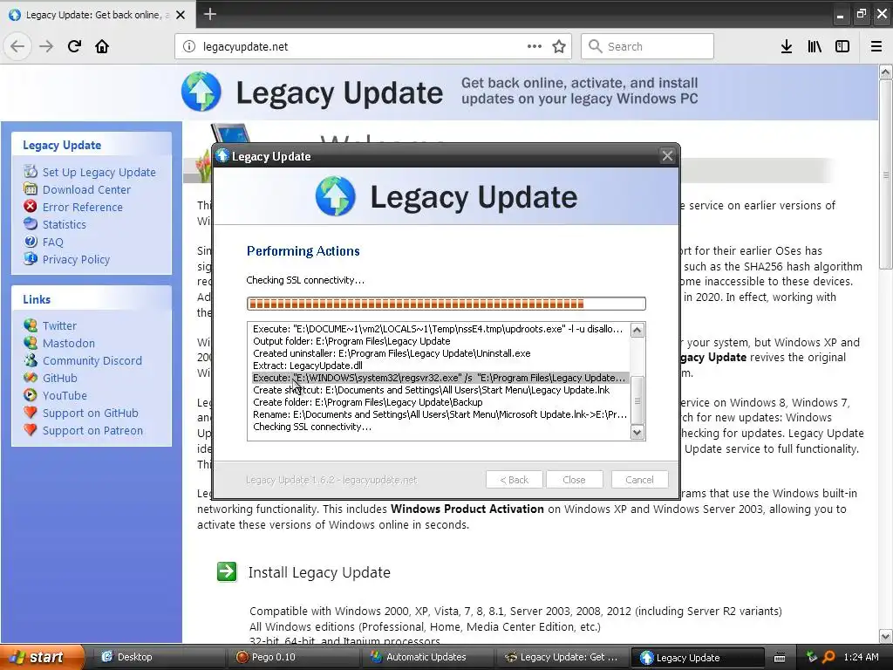Click the Close button in installer footer
The width and height of the screenshot is (893, 670).
[574, 480]
